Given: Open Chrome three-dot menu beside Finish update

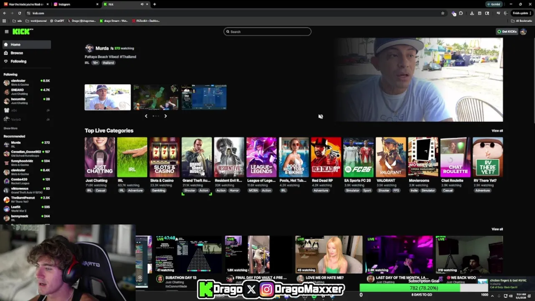Looking at the screenshot, I should pyautogui.click(x=530, y=13).
